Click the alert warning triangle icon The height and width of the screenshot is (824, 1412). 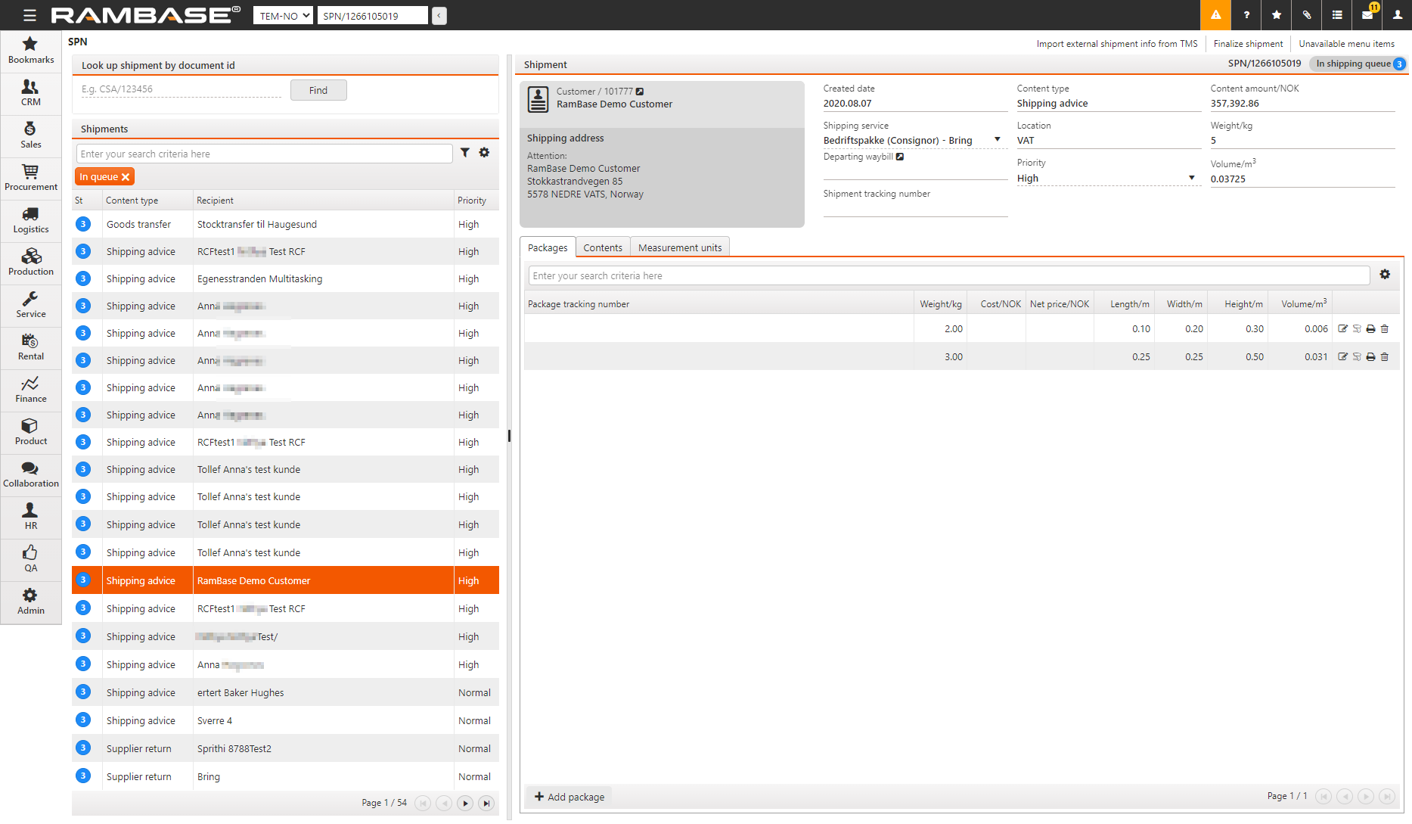[1215, 15]
